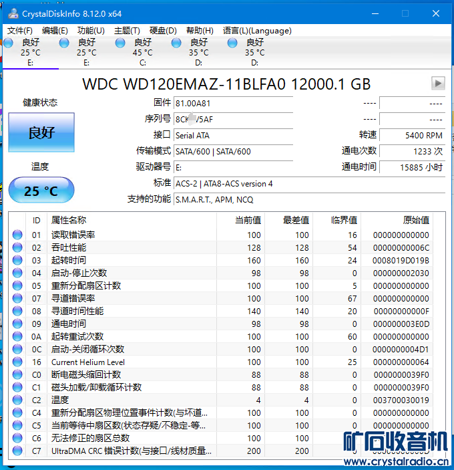This screenshot has height=470, width=454.
Task: Open the 语言(L)(Language) menu
Action: 257,31
